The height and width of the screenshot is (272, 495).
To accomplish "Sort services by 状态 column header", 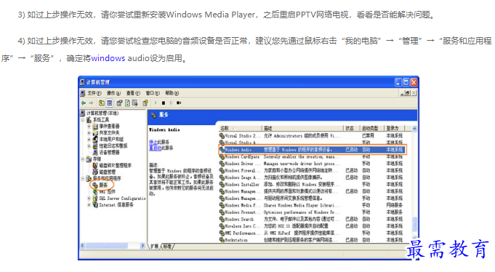I will [x=351, y=128].
